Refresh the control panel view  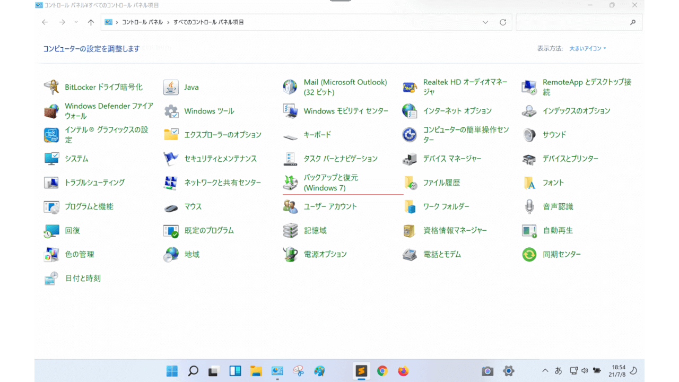pos(503,22)
